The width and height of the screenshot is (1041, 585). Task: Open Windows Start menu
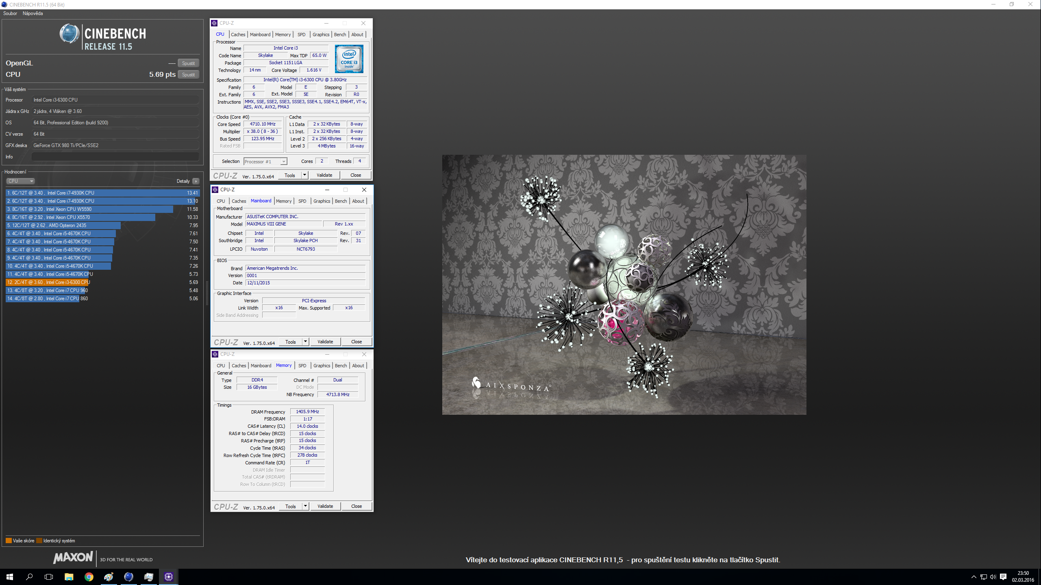pyautogui.click(x=10, y=576)
